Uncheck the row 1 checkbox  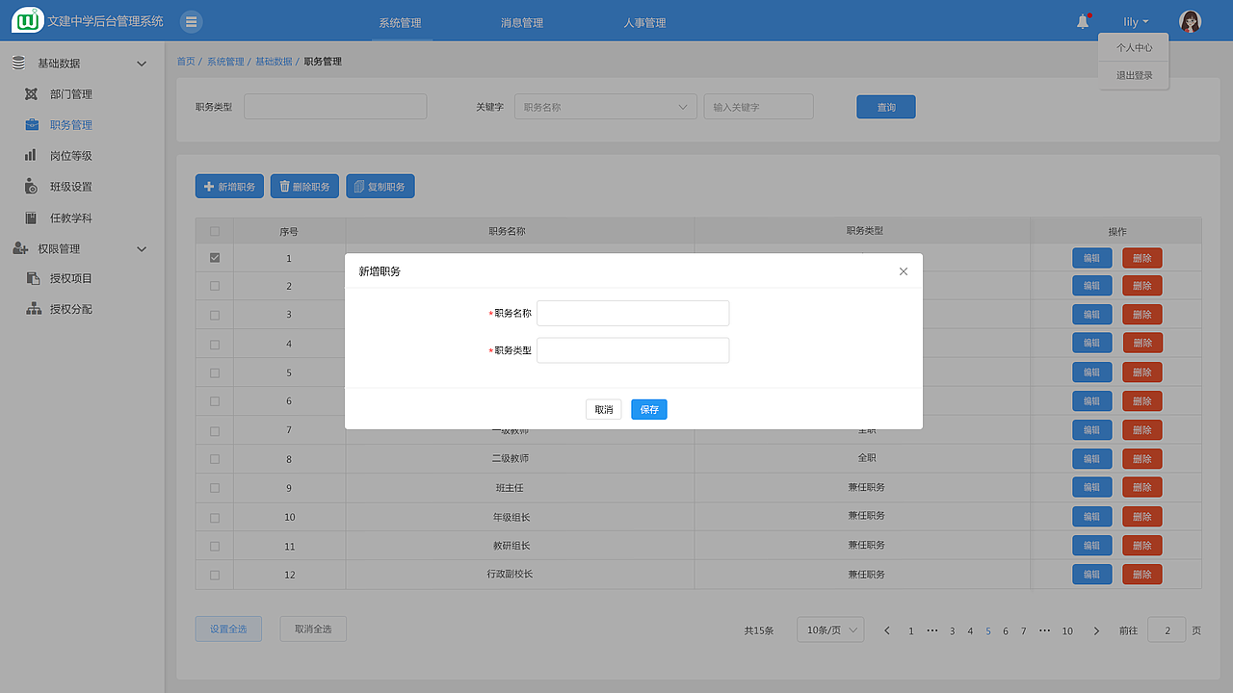pos(214,257)
